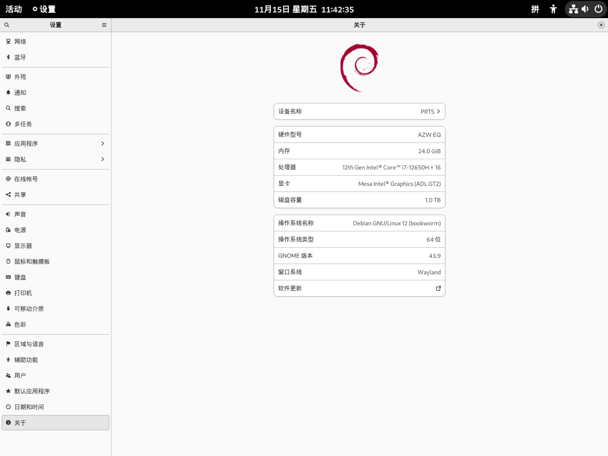Click the 24.0 GiB memory value
This screenshot has width=608, height=456.
click(429, 151)
